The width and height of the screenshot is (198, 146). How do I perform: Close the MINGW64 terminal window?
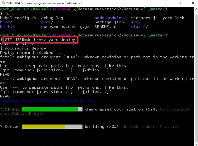(x=193, y=3)
